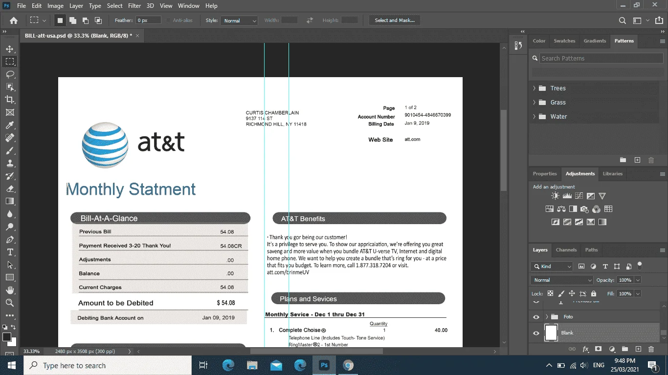Open the Opacity slider dropdown arrow
This screenshot has width=668, height=375.
(638, 280)
